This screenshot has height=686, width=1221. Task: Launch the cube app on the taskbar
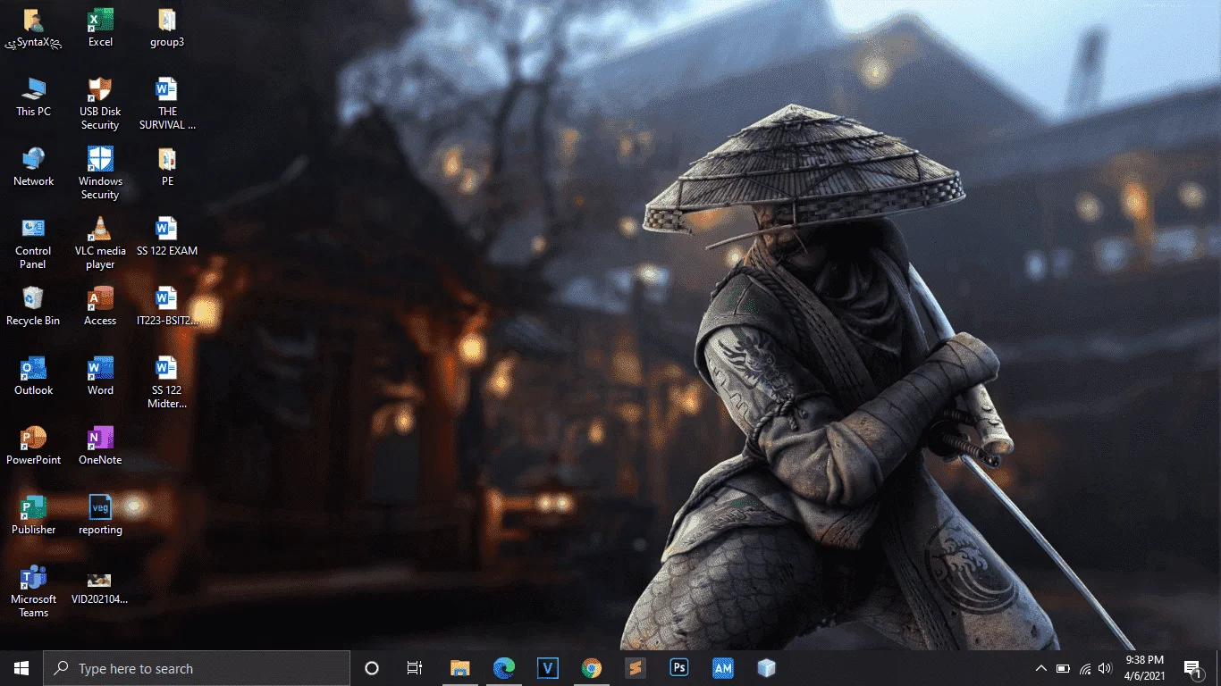coord(766,668)
